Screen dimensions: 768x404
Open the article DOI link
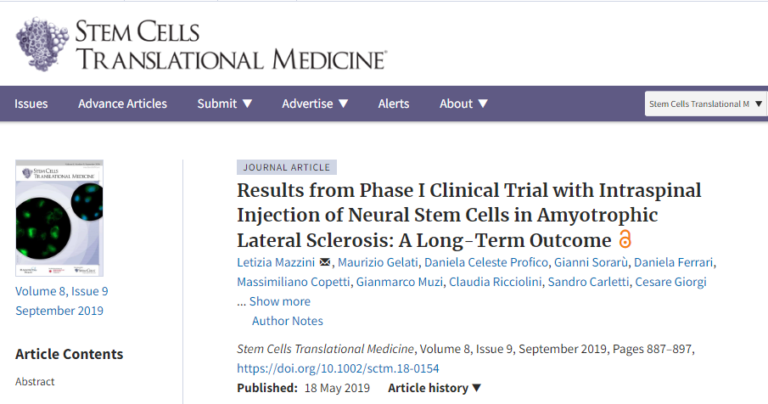(x=338, y=368)
